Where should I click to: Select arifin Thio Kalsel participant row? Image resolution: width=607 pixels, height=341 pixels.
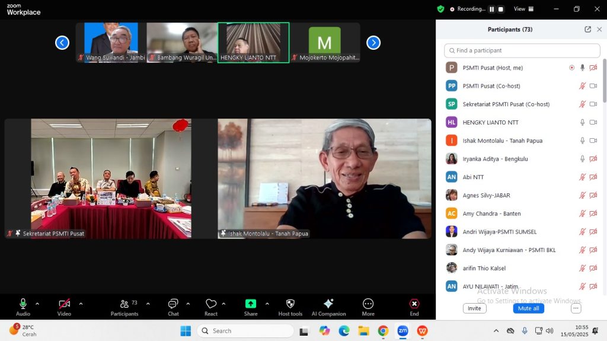(x=522, y=268)
